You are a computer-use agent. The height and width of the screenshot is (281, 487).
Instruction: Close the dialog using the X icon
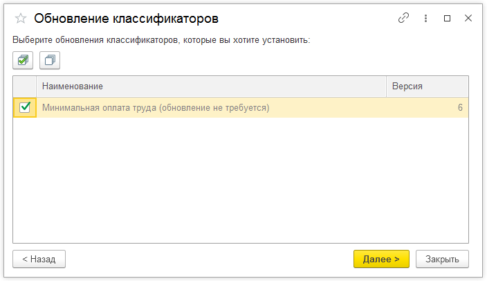coord(468,19)
